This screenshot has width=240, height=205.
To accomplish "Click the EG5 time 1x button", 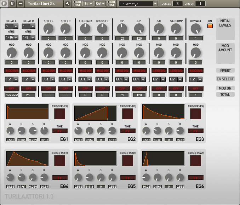I will (127, 177).
